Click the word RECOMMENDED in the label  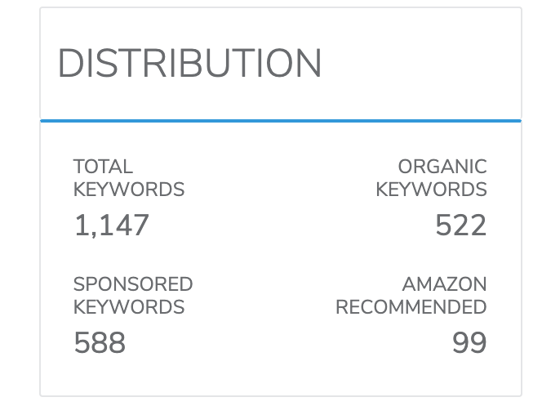click(411, 307)
